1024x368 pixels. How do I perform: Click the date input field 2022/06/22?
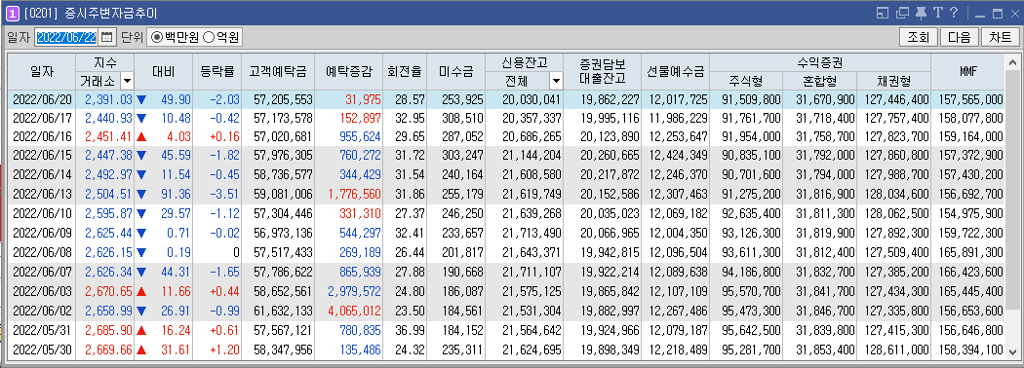(66, 37)
